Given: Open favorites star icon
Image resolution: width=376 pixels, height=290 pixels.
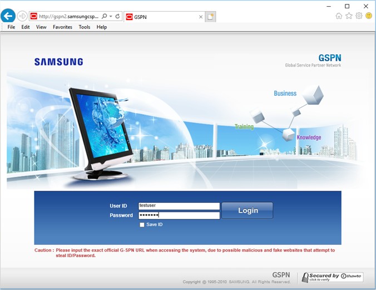Looking at the screenshot, I should tap(349, 16).
